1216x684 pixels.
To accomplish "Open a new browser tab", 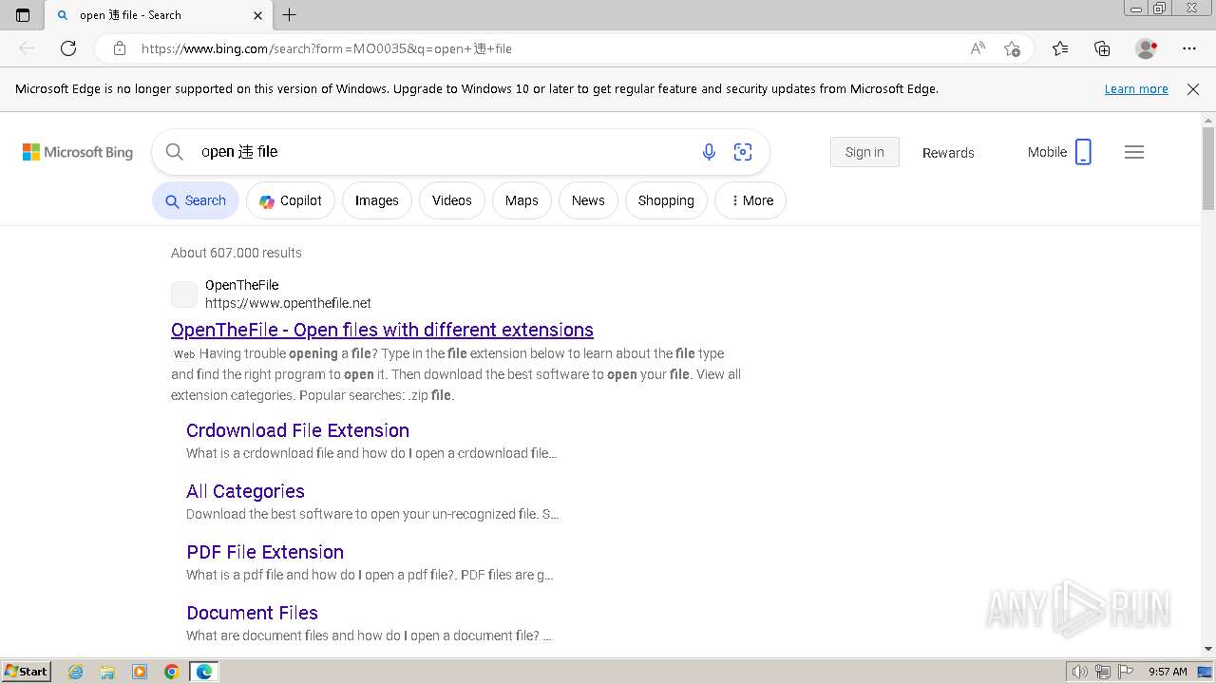I will click(x=290, y=15).
